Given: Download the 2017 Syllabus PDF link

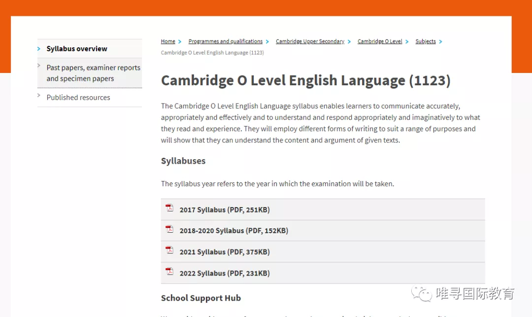Looking at the screenshot, I should pyautogui.click(x=225, y=210).
